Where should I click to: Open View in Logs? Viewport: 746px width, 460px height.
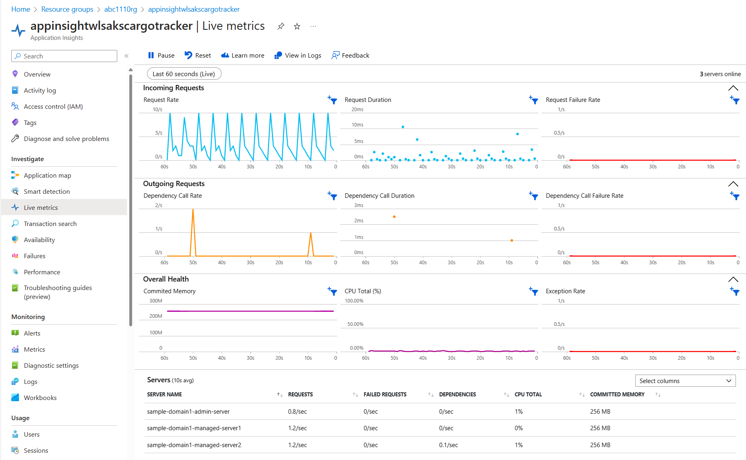[298, 56]
